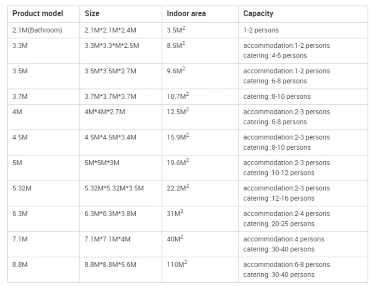Select the 9.6M² indoor area cell
This screenshot has height=290, width=379.
tap(176, 71)
